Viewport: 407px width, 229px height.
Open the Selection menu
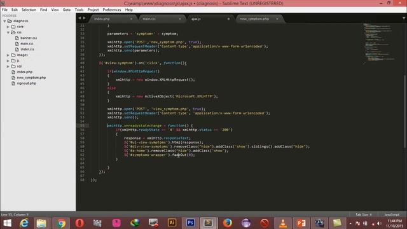[29, 10]
